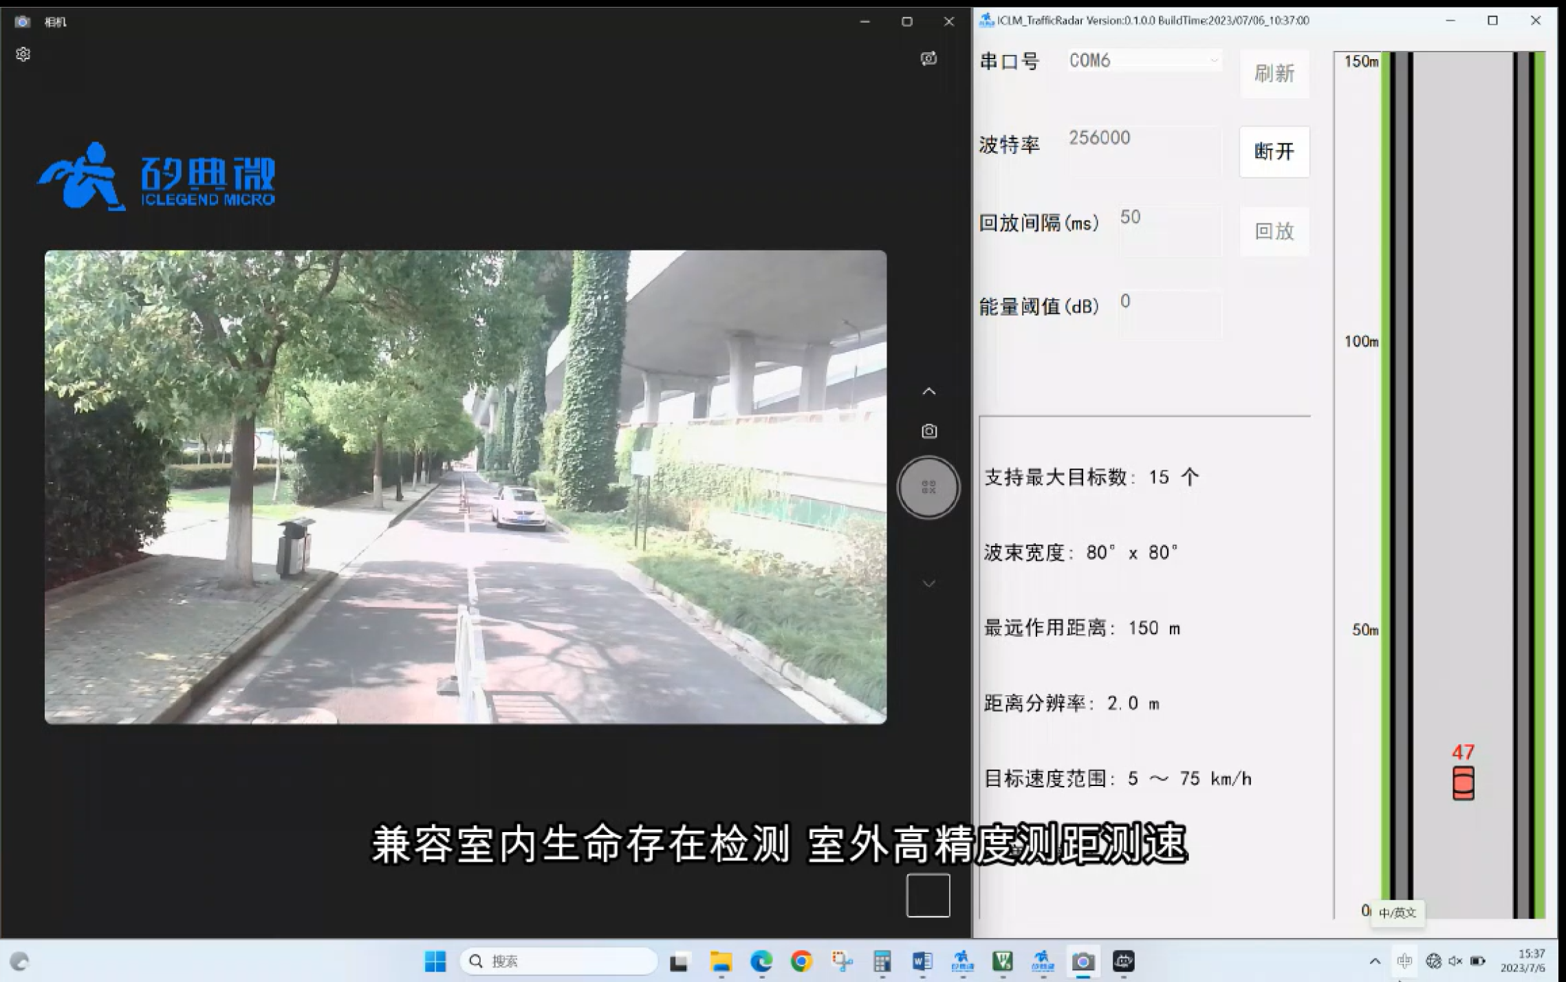
Task: Click the red car target on radar lane
Action: click(1464, 783)
